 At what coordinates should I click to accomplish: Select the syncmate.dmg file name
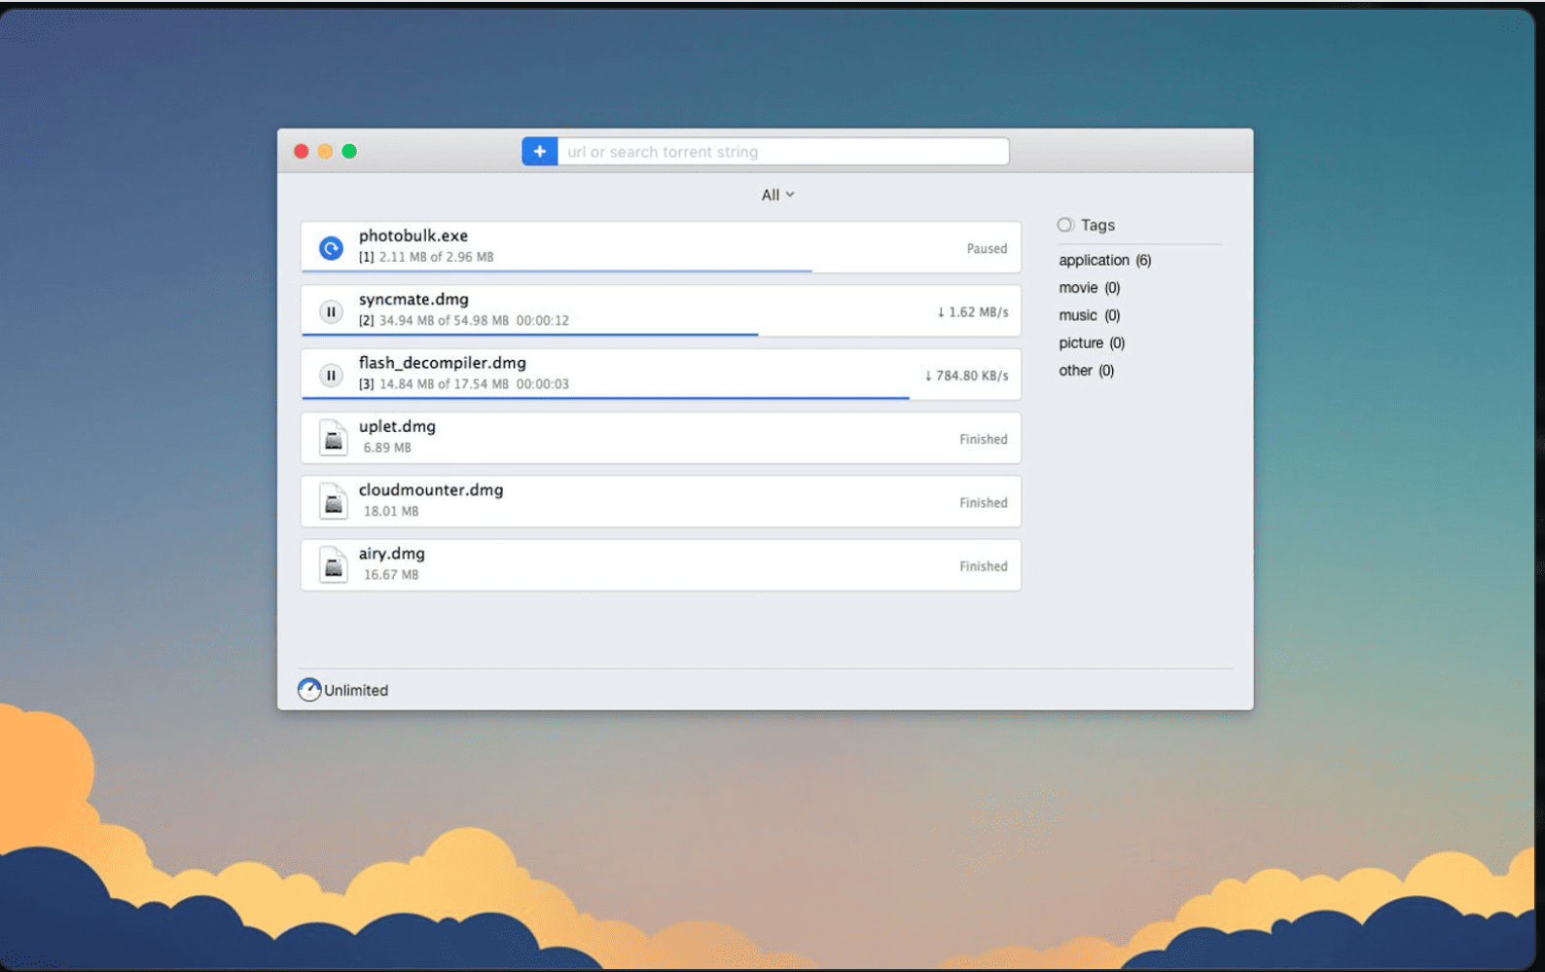click(413, 299)
